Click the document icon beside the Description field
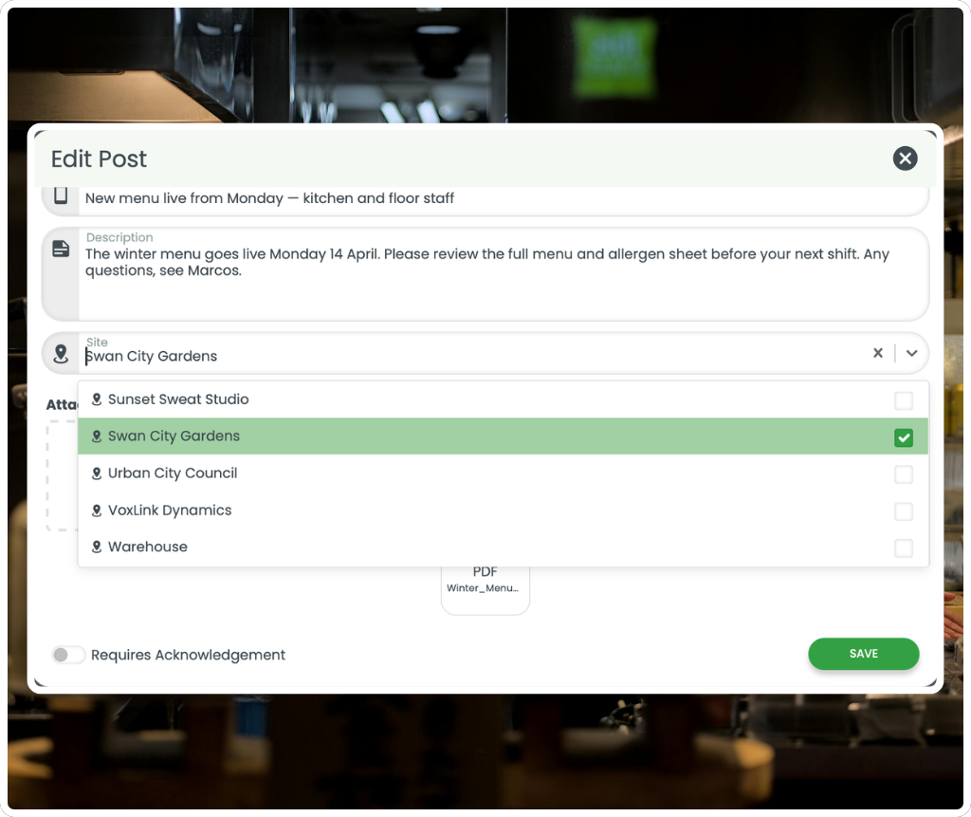Viewport: 971px width, 817px height. point(61,248)
